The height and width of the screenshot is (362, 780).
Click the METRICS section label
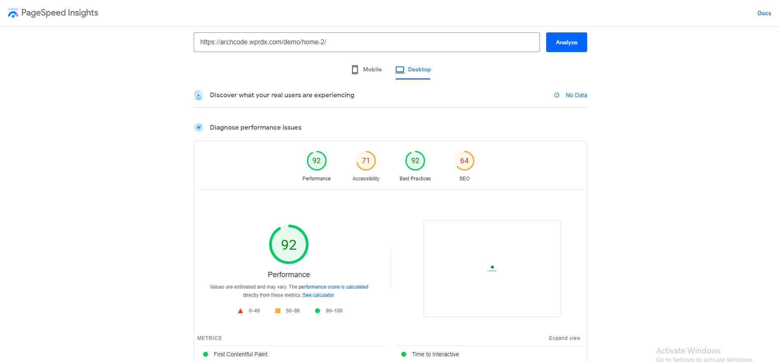click(209, 338)
